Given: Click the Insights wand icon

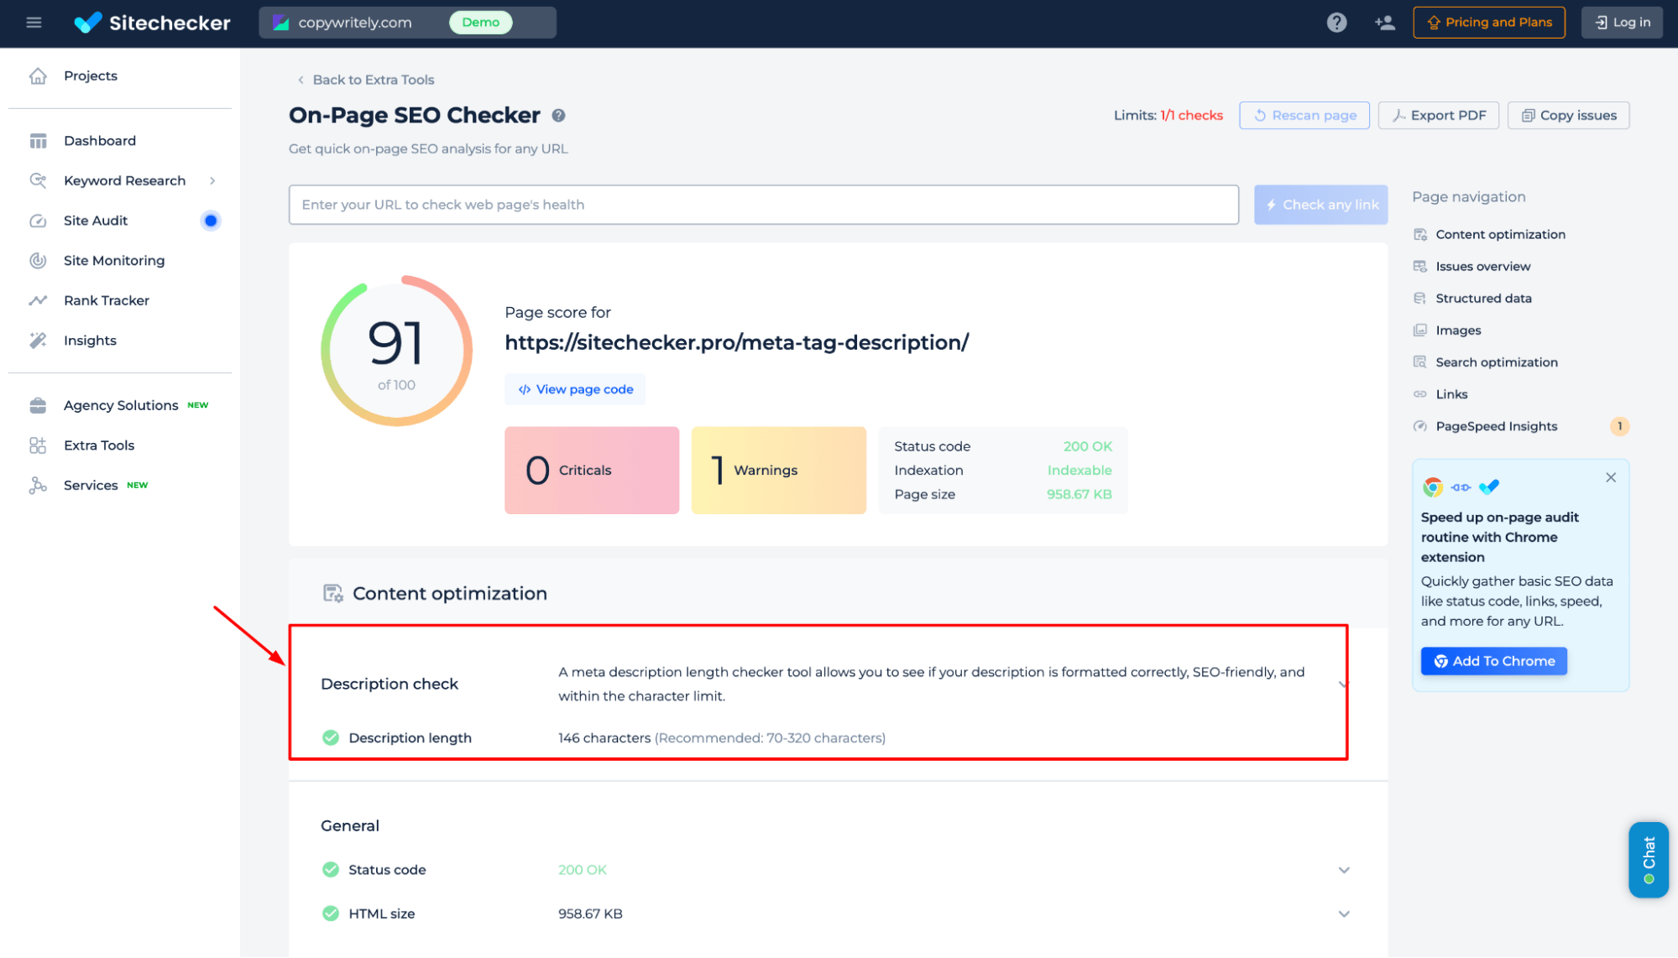Looking at the screenshot, I should tap(38, 340).
